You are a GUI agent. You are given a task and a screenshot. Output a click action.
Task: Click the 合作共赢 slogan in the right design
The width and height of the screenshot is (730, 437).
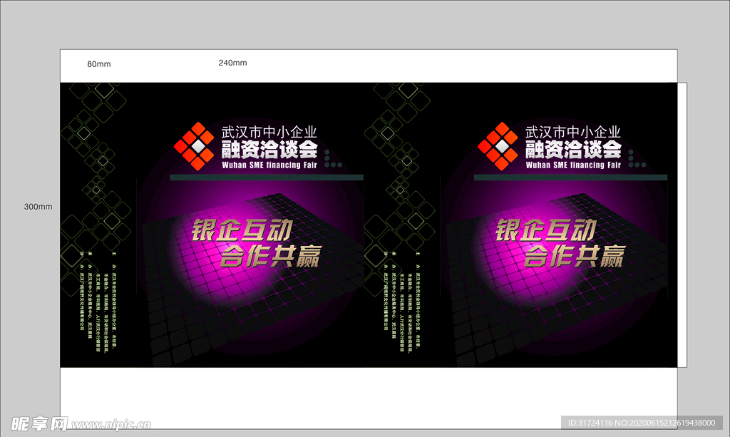[x=575, y=257]
